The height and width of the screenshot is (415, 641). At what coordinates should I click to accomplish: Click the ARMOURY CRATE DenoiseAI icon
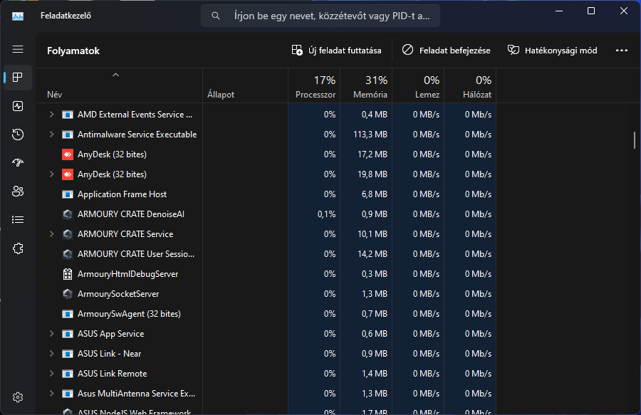pos(68,214)
